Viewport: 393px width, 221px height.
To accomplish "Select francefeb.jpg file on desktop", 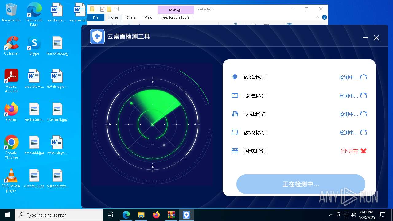I will point(57,46).
